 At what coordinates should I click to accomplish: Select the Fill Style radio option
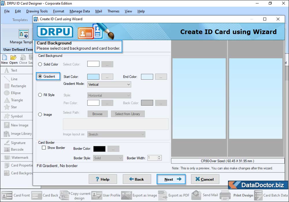click(40, 95)
